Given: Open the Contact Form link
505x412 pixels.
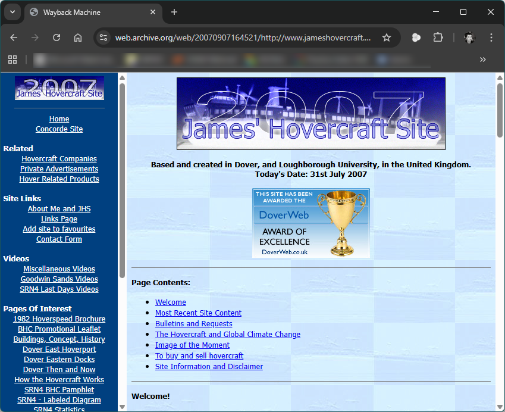Looking at the screenshot, I should (59, 239).
